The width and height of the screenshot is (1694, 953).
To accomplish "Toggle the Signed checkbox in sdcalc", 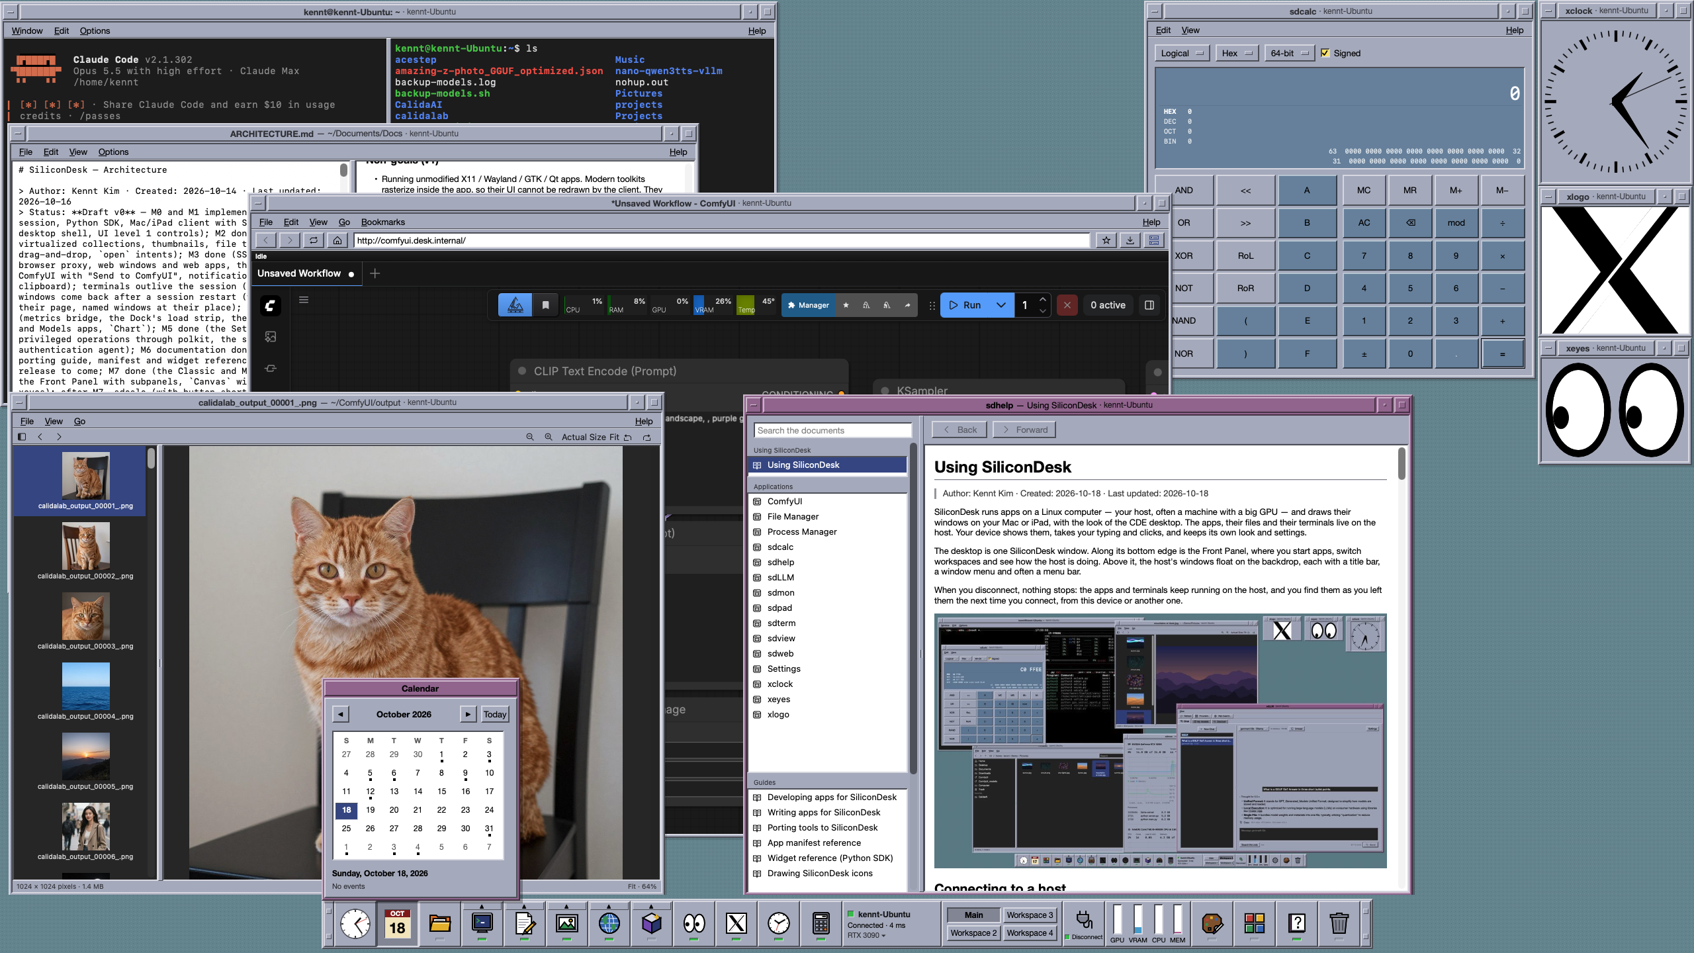I will click(x=1325, y=53).
